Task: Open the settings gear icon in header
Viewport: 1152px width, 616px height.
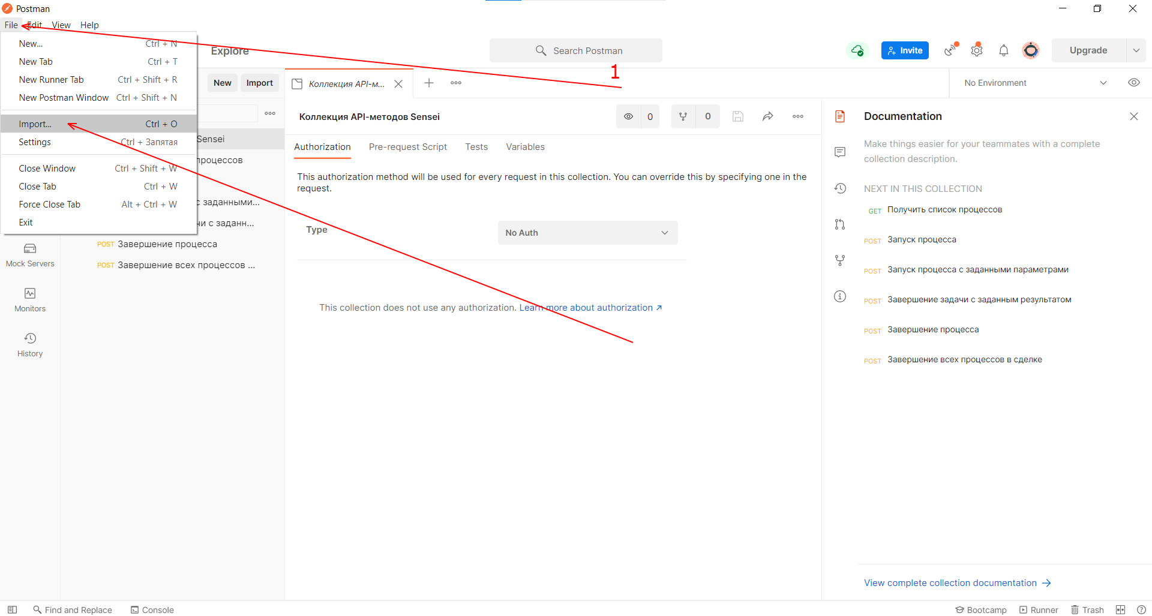Action: tap(977, 50)
